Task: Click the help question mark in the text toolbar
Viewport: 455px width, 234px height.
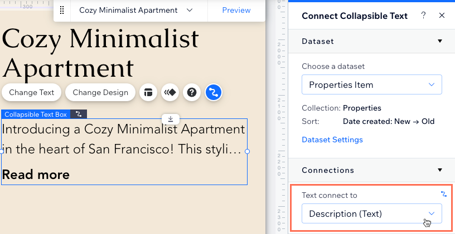Action: (x=192, y=93)
